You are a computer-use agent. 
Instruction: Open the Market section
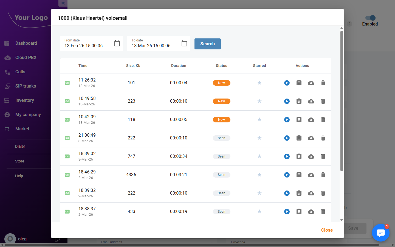pos(22,129)
